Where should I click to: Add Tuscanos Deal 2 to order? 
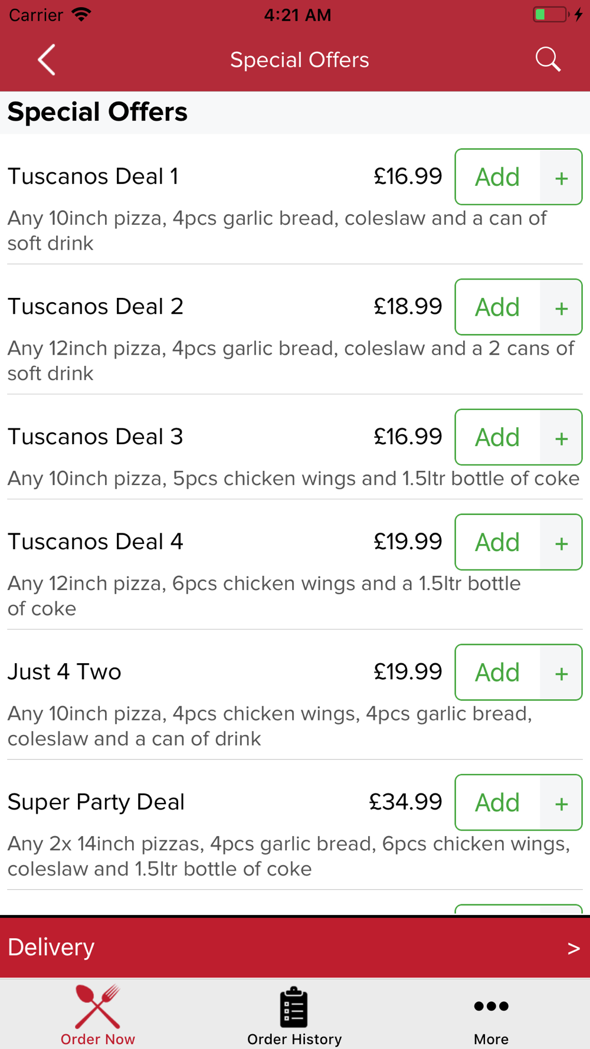497,307
